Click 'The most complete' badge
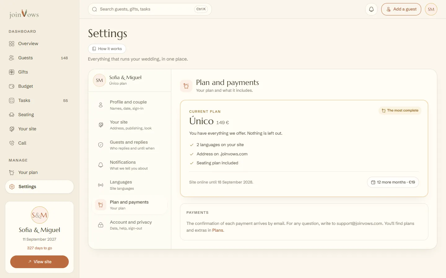Screen dimensions: 446x278 (400, 111)
